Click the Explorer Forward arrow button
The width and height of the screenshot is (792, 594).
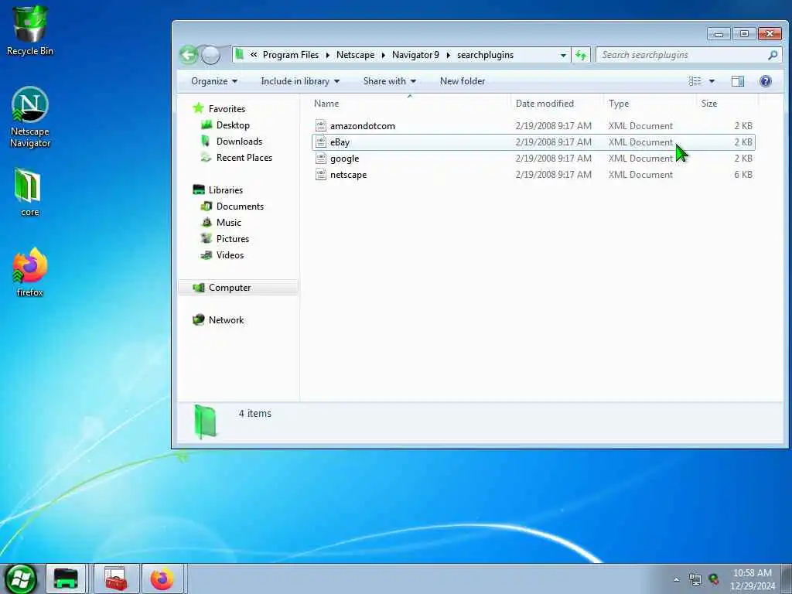click(x=210, y=55)
